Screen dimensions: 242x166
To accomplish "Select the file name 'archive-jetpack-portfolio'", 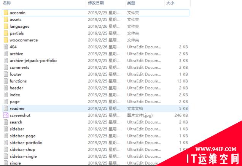I will [33, 60].
